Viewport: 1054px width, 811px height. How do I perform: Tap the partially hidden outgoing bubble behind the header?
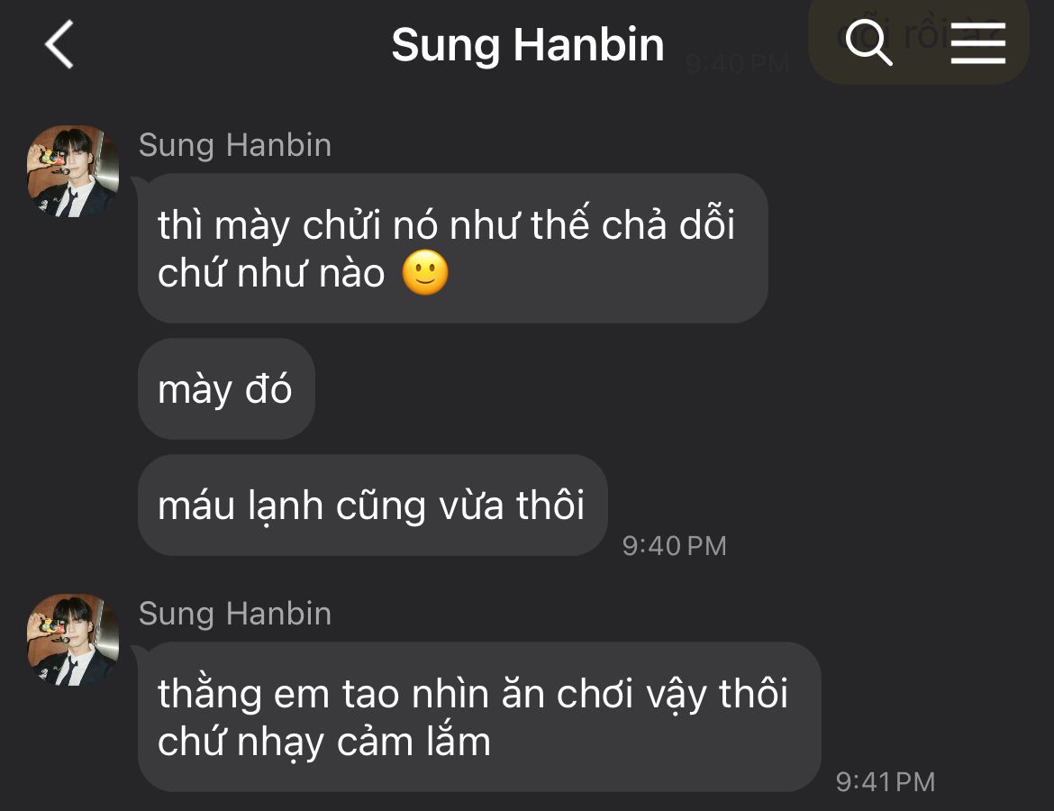(x=918, y=41)
